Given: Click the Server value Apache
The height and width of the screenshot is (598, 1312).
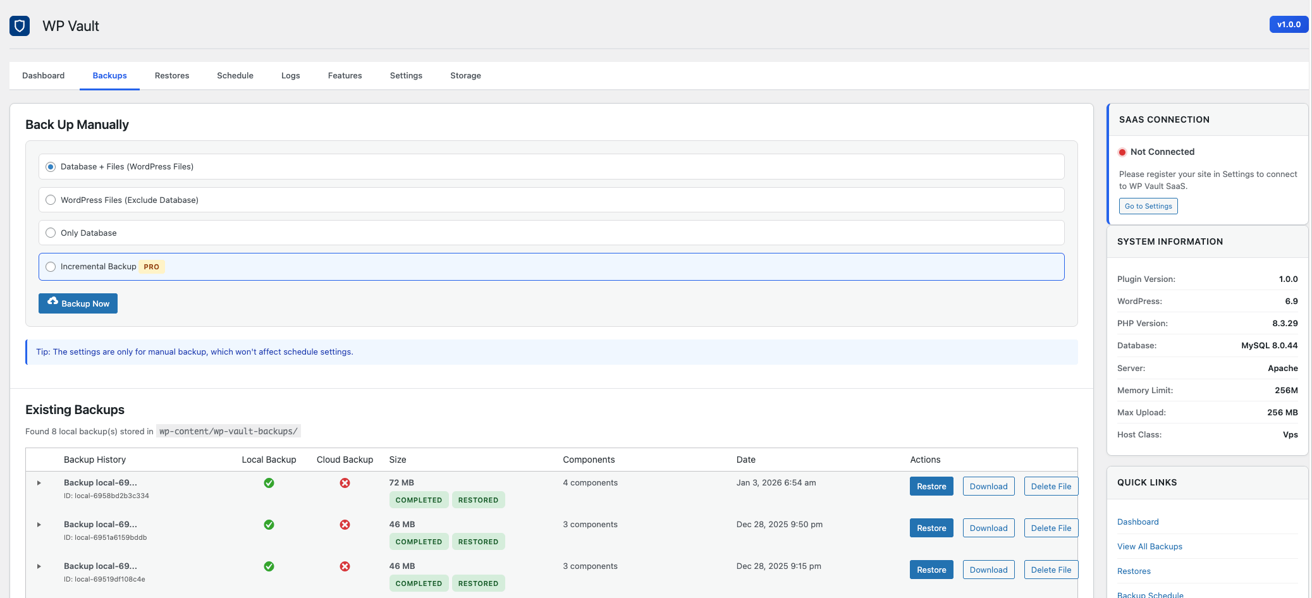Looking at the screenshot, I should click(1283, 369).
